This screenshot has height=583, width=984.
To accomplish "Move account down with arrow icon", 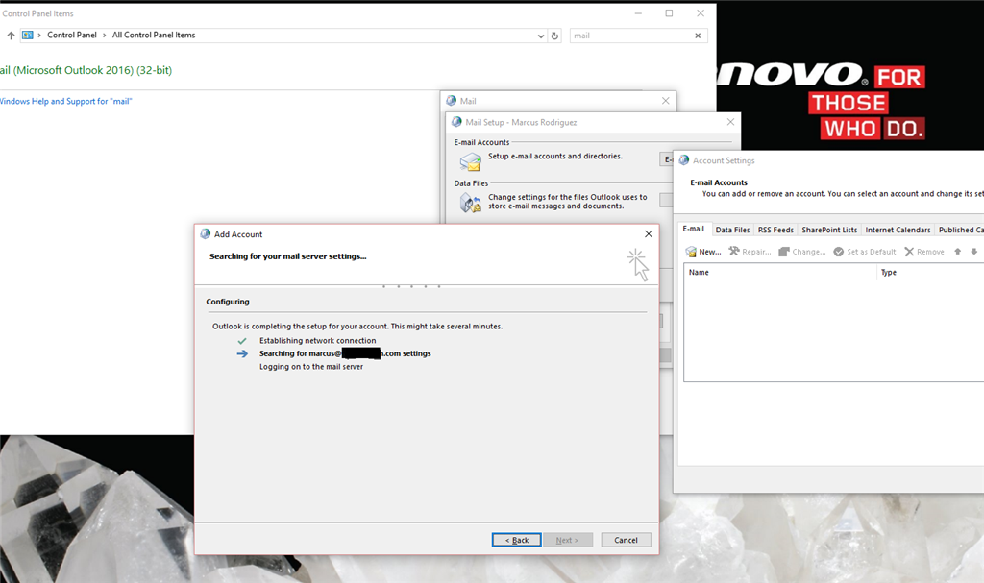I will tap(974, 252).
